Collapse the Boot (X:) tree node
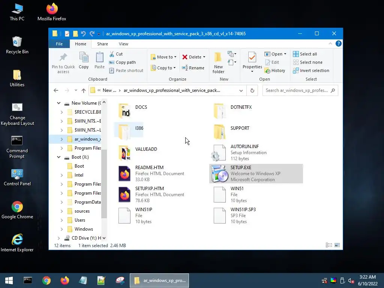This screenshot has width=384, height=288. click(59, 157)
